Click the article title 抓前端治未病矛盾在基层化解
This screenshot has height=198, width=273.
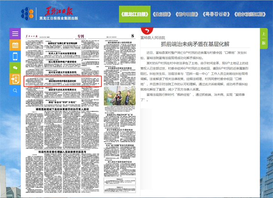(199, 45)
